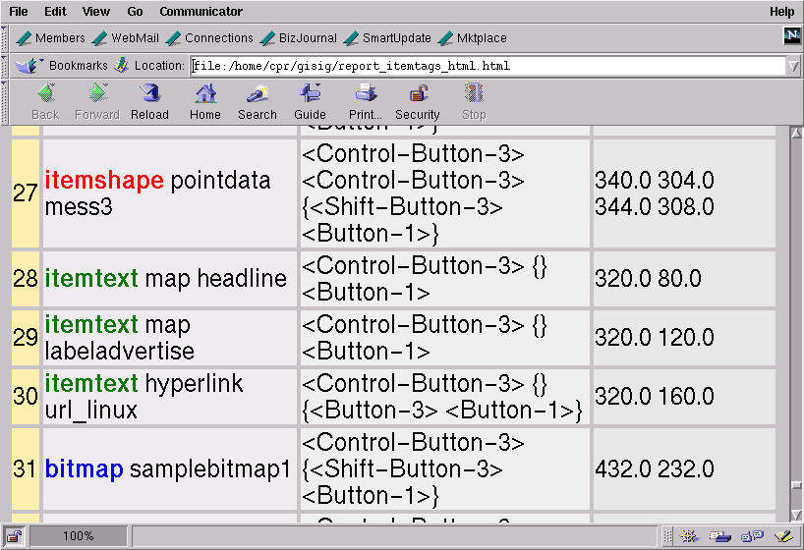Click the page proxy icon beside Location
Image resolution: width=804 pixels, height=550 pixels.
[x=122, y=65]
